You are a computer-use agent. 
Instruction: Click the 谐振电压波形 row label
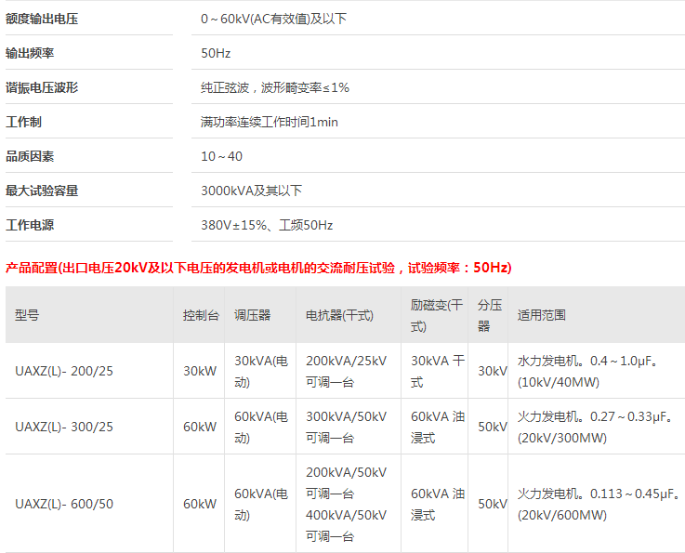coord(43,87)
